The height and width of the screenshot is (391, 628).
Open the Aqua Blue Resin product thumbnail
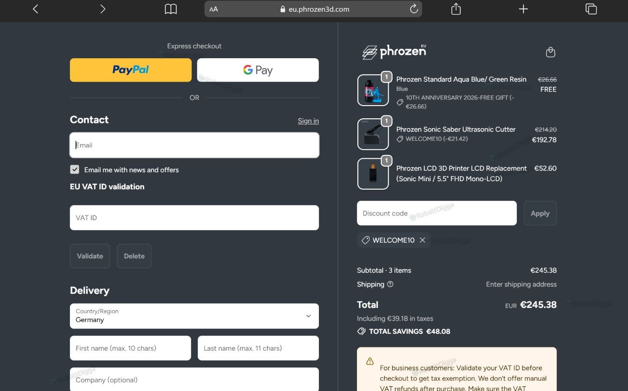373,90
